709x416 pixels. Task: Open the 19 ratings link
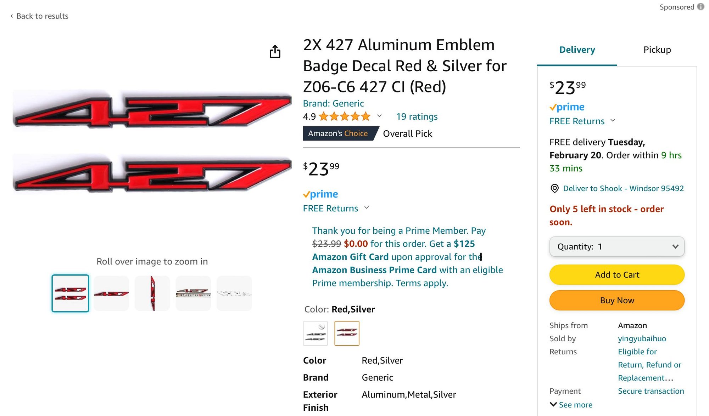pos(417,116)
